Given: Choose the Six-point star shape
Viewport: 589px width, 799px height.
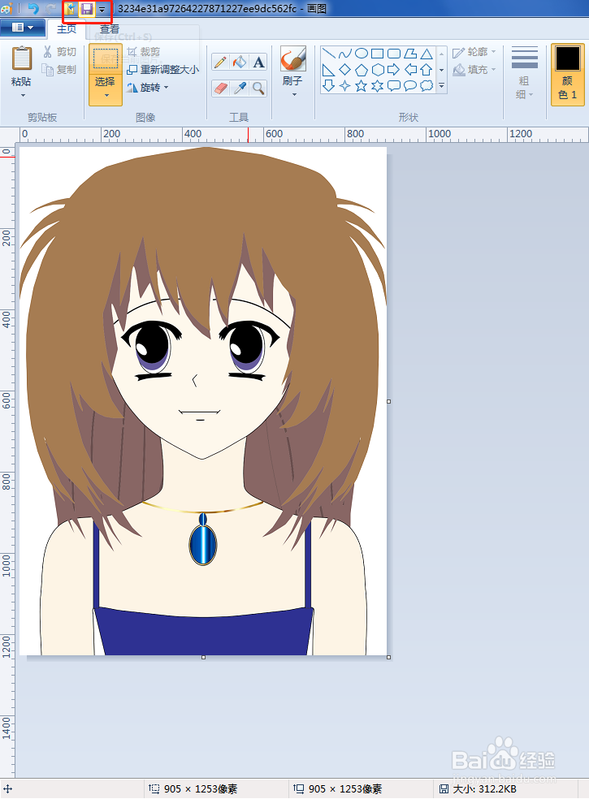Looking at the screenshot, I should [x=378, y=85].
